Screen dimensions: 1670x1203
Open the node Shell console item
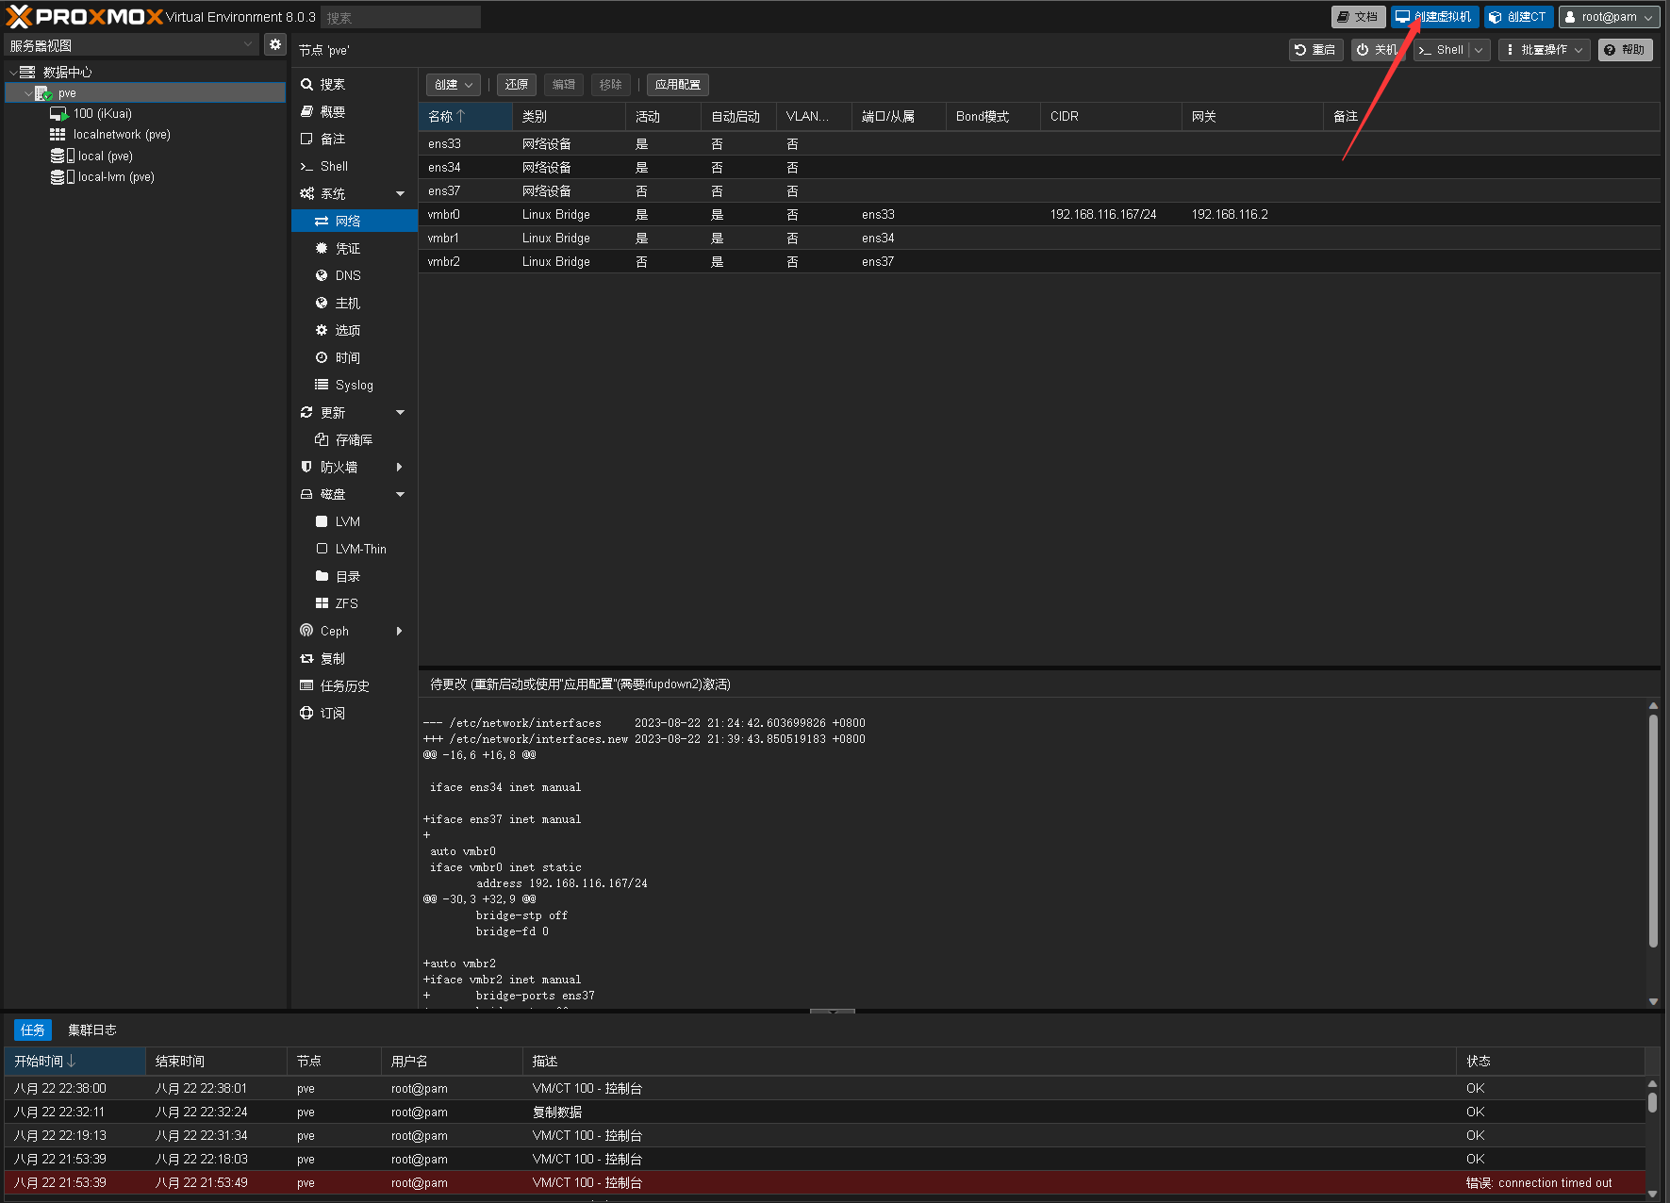click(334, 166)
